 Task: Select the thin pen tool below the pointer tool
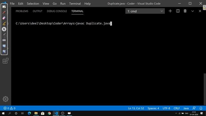click(4, 34)
